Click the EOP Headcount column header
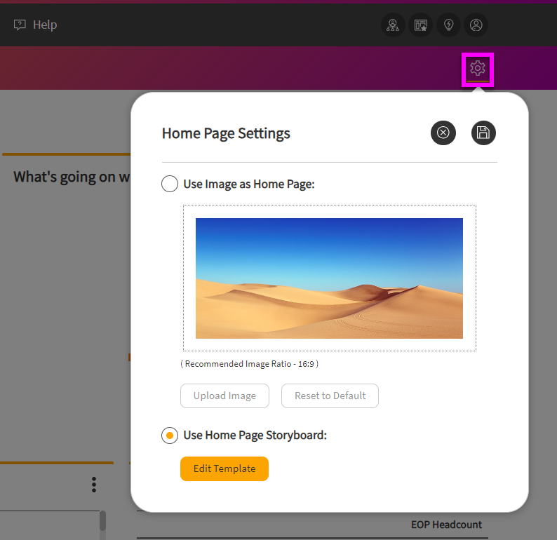Viewport: 557px width, 540px height. pyautogui.click(x=446, y=525)
